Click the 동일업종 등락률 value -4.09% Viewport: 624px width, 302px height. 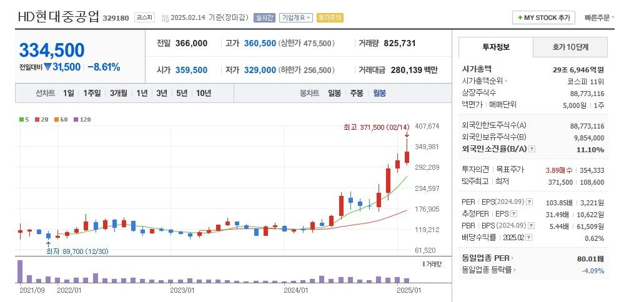[593, 271]
